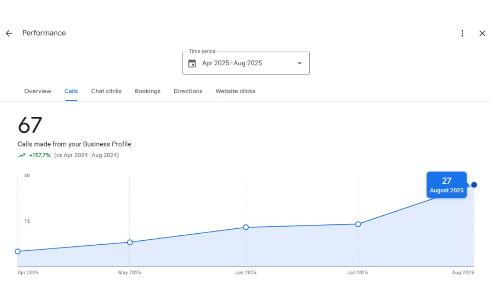
Task: Click the 67 total calls figure
Action: [x=30, y=125]
